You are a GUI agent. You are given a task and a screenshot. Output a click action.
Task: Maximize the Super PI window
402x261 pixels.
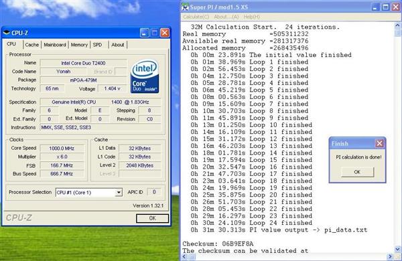pyautogui.click(x=386, y=7)
